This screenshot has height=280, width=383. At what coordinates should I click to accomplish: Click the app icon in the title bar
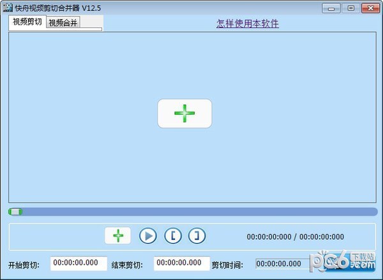(x=8, y=8)
